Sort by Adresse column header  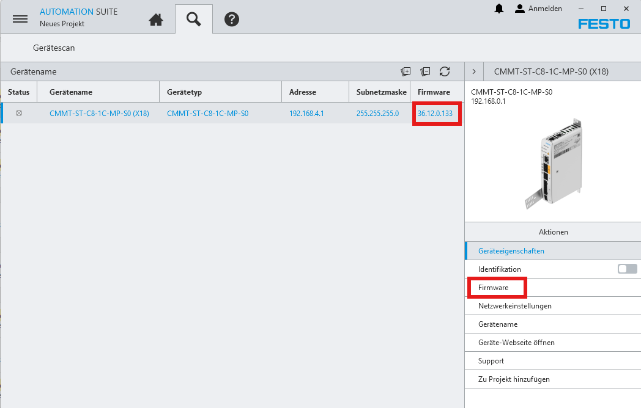[x=315, y=92]
